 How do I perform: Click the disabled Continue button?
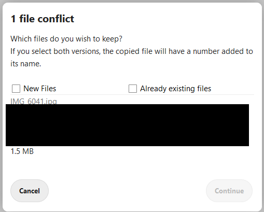coord(229,191)
